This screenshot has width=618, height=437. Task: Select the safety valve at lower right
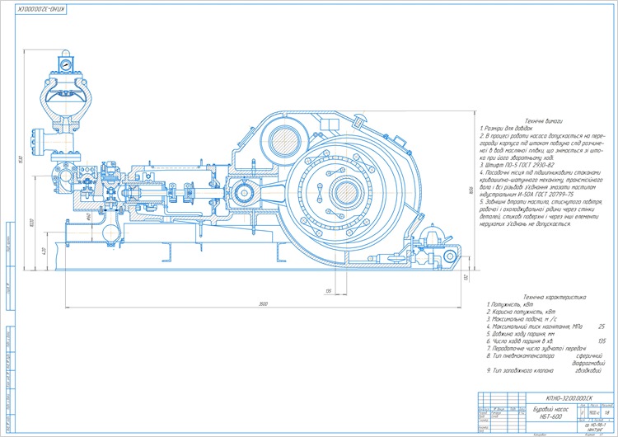pyautogui.click(x=431, y=237)
